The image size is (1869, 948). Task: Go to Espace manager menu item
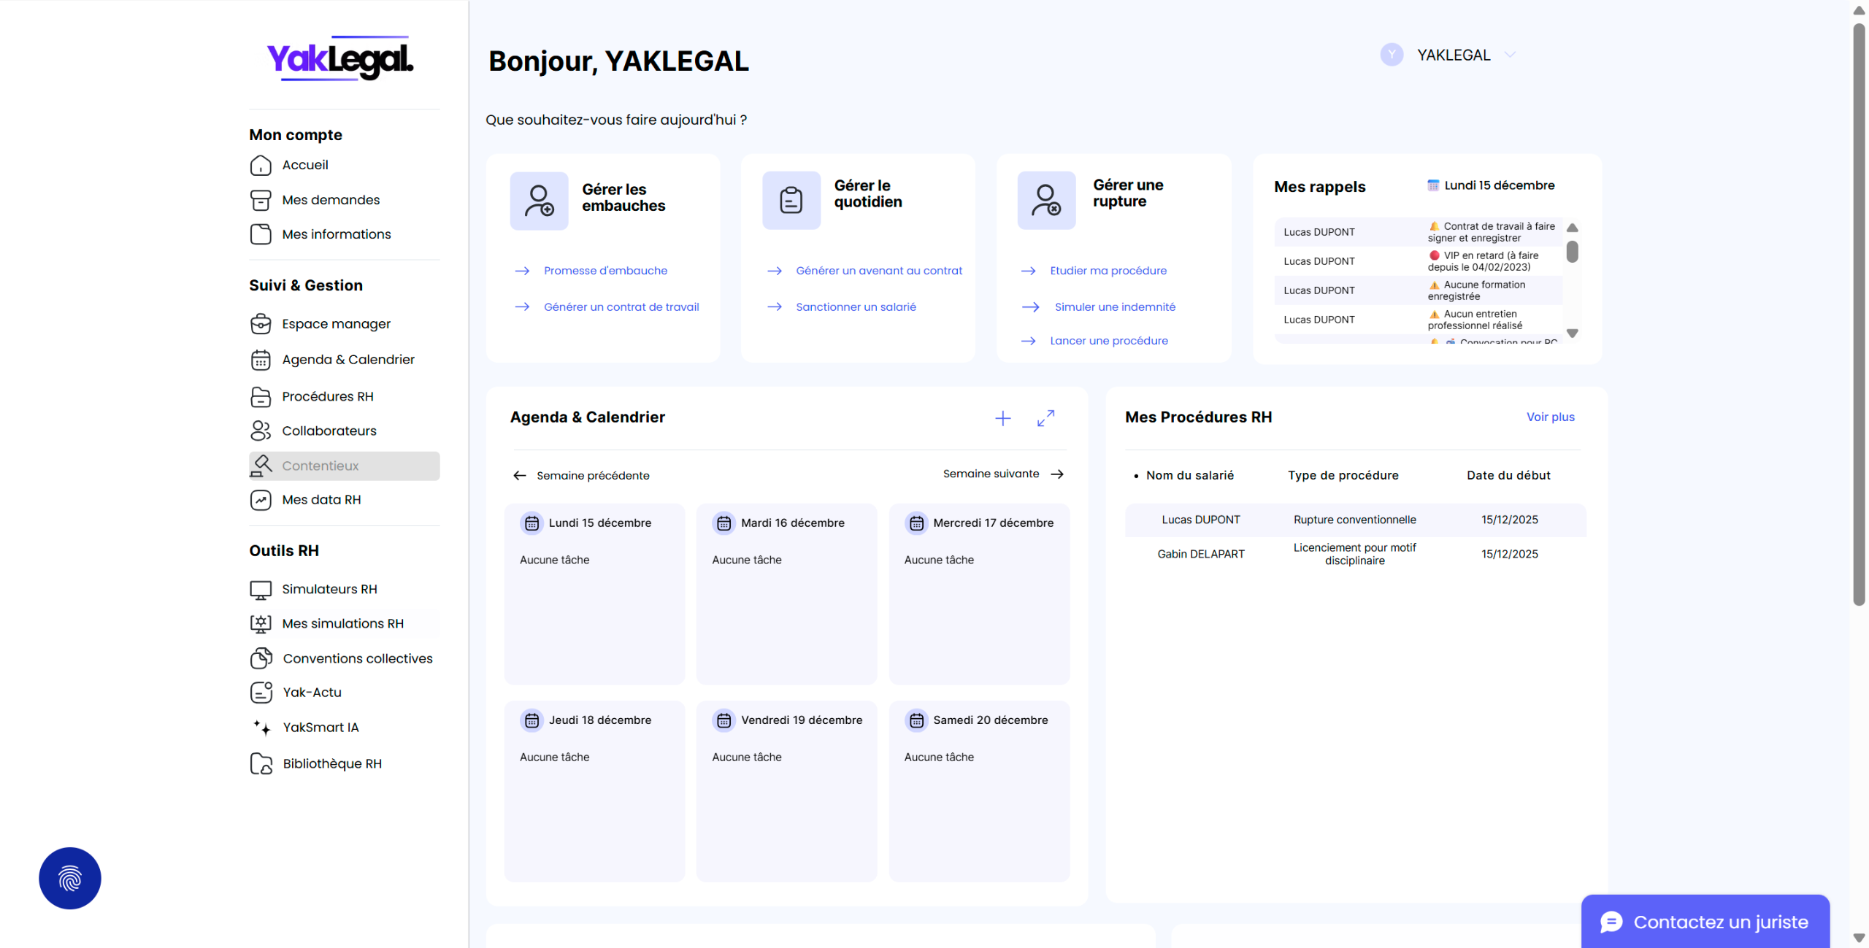coord(336,324)
